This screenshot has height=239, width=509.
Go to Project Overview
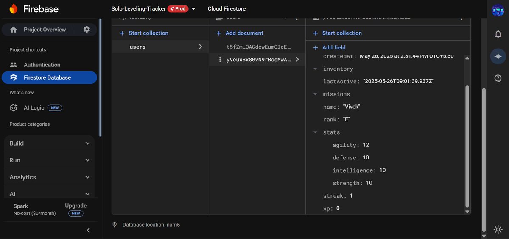(45, 30)
